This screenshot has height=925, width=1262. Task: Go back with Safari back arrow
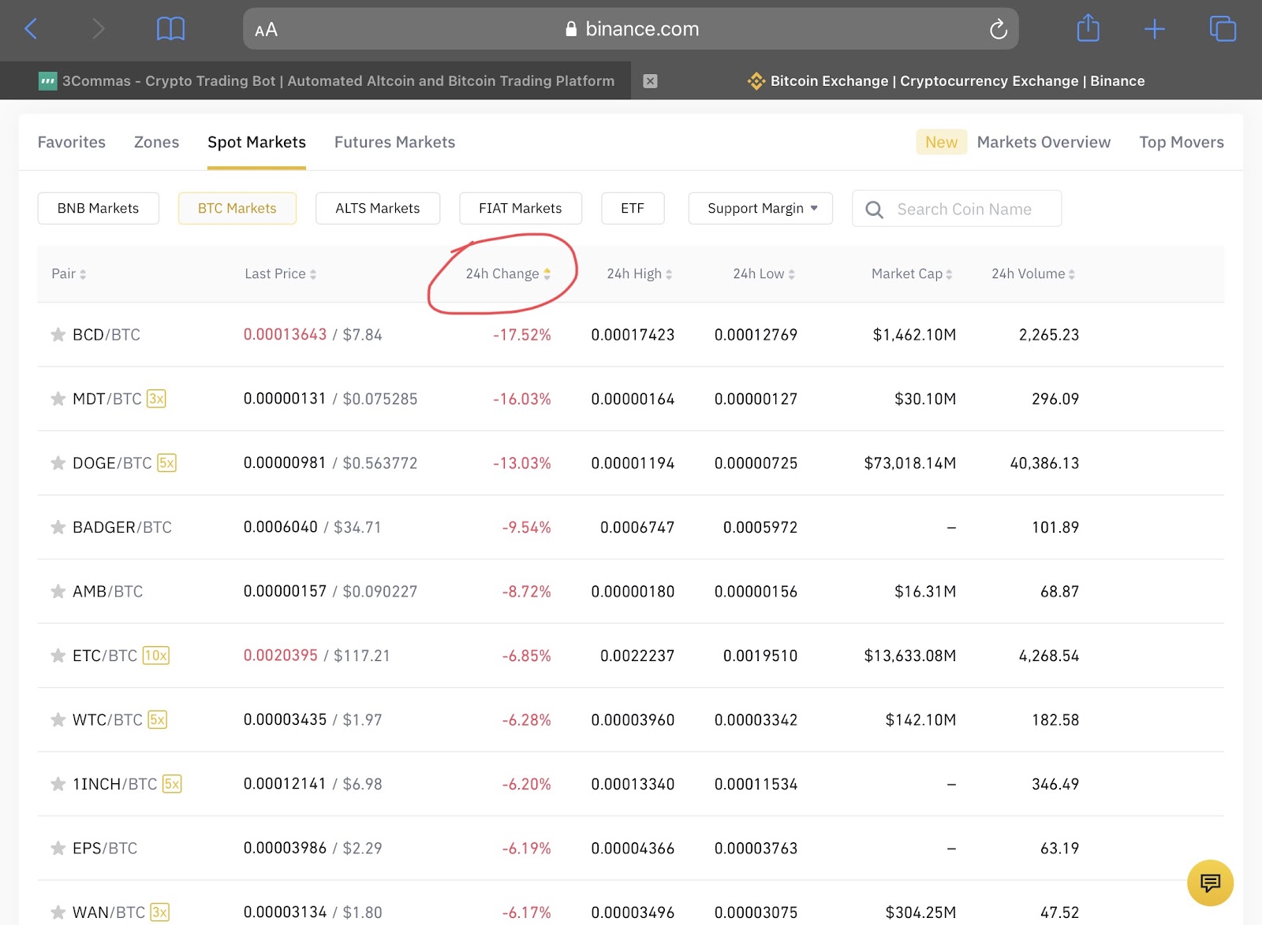pos(32,29)
